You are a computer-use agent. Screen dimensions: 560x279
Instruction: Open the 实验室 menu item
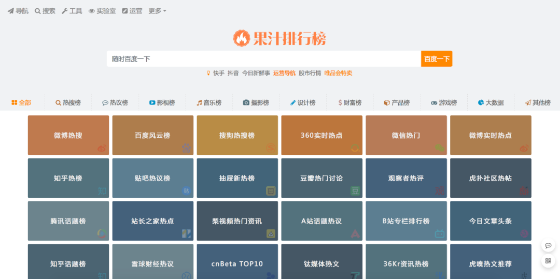(102, 11)
